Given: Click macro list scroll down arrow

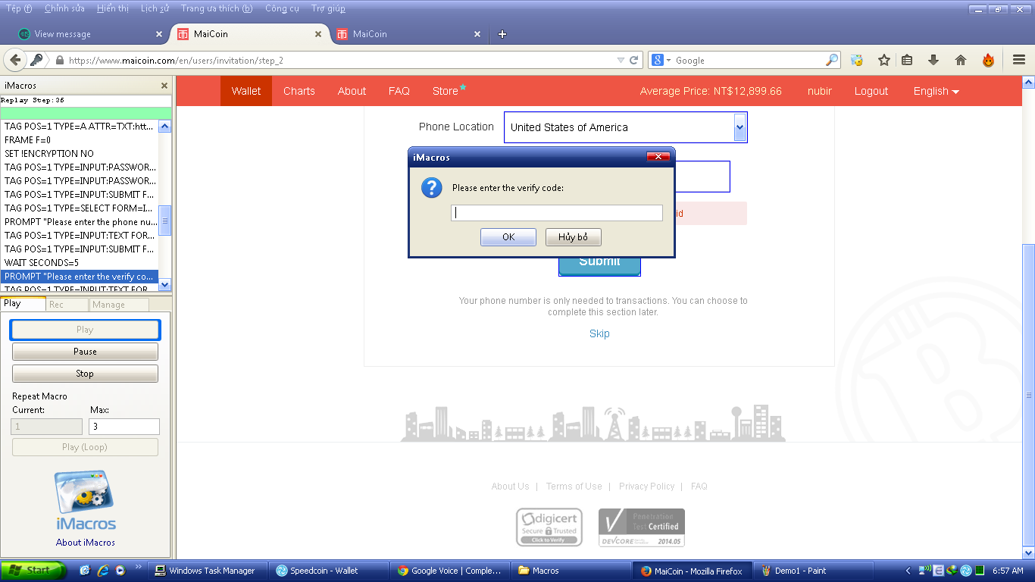Looking at the screenshot, I should coord(165,284).
